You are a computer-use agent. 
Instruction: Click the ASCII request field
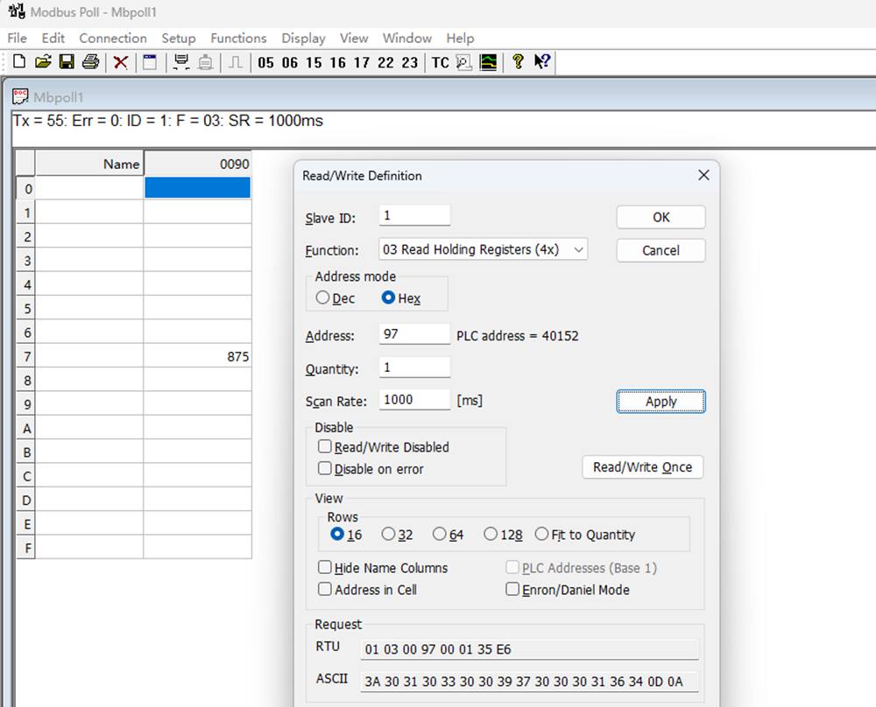pos(530,682)
